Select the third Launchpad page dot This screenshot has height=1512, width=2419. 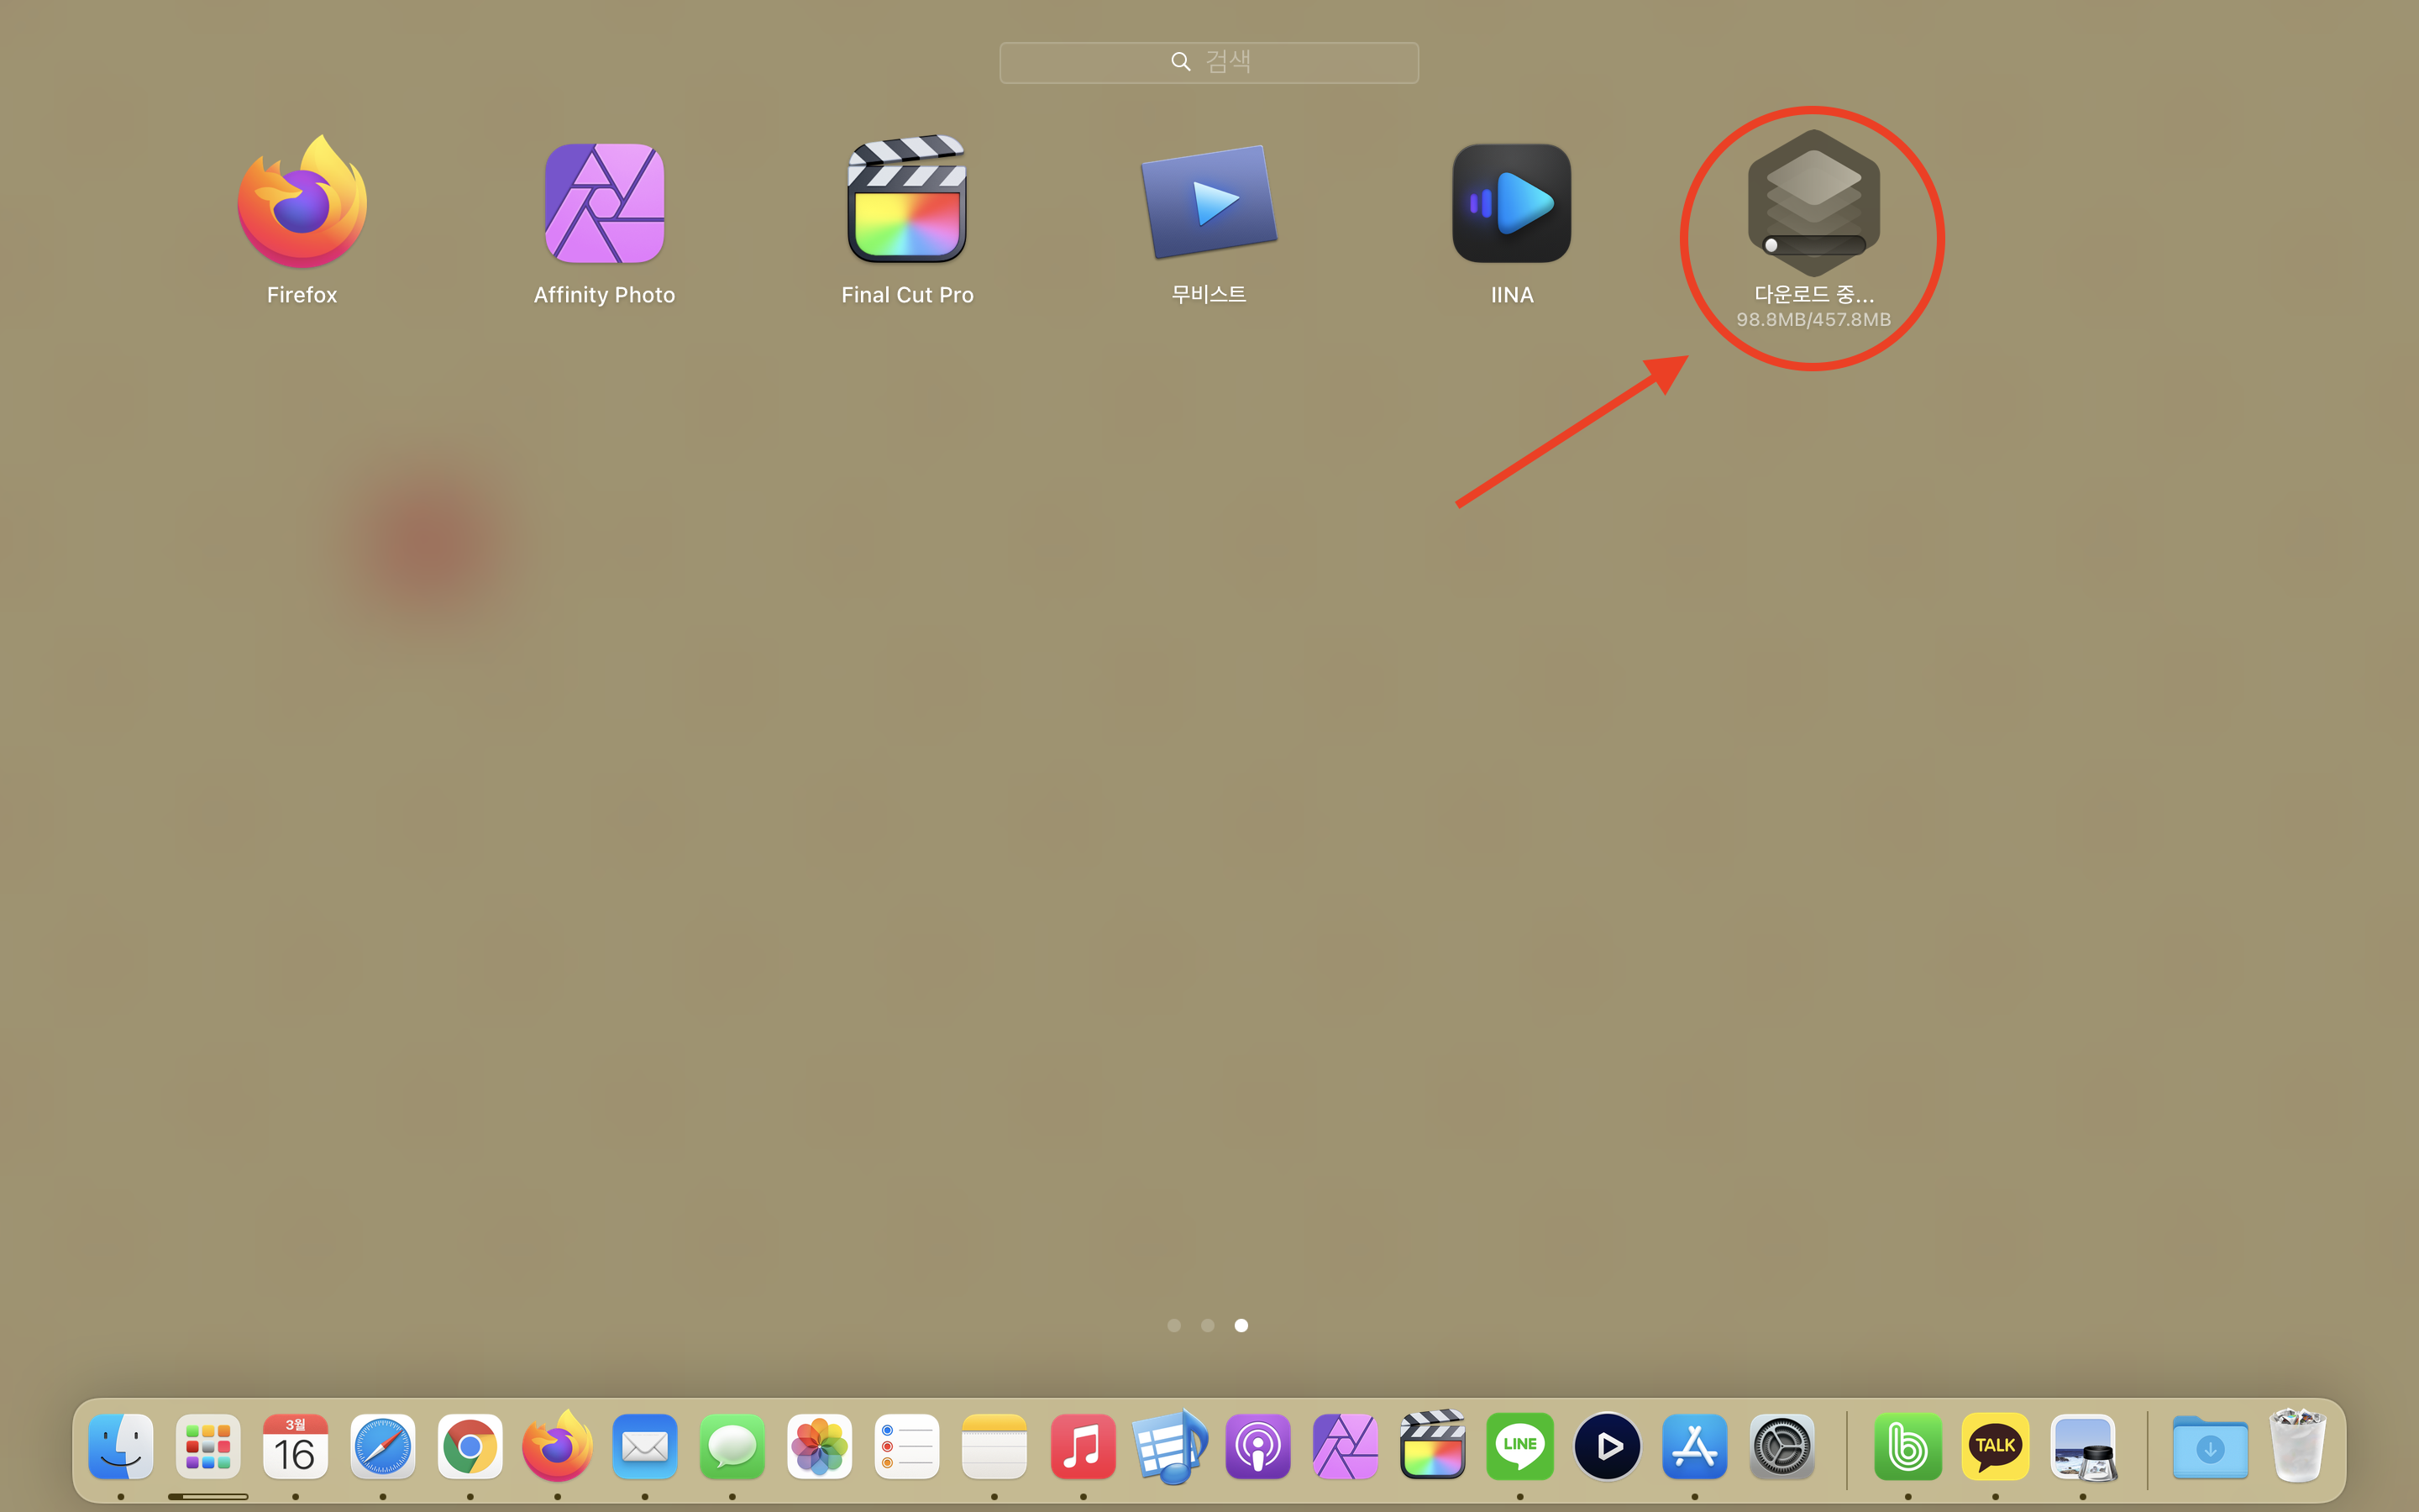click(x=1241, y=1325)
